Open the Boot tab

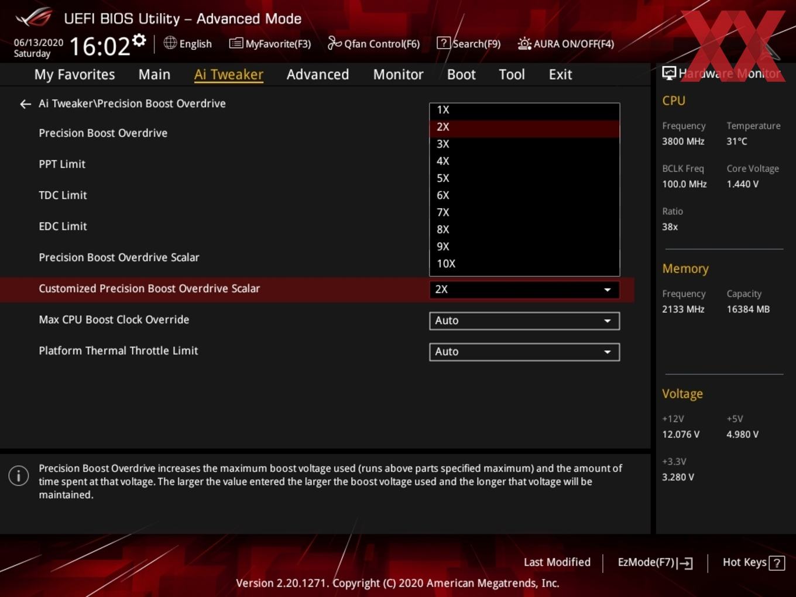[x=461, y=74]
